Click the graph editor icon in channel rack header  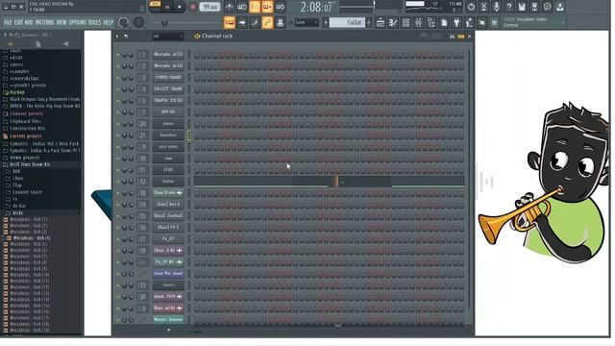(453, 37)
